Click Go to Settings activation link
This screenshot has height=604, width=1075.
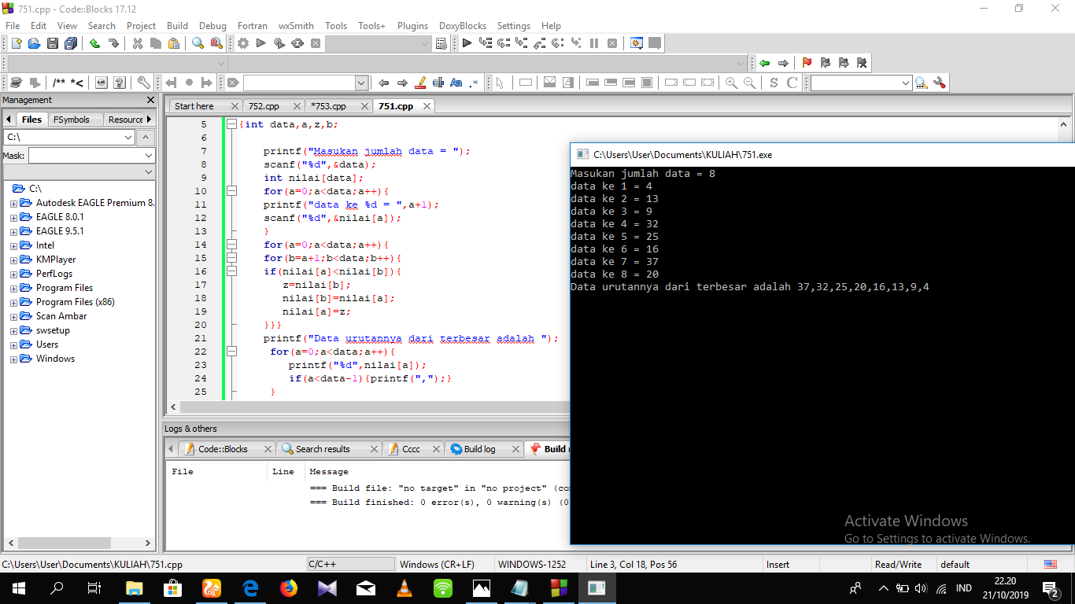click(x=937, y=539)
